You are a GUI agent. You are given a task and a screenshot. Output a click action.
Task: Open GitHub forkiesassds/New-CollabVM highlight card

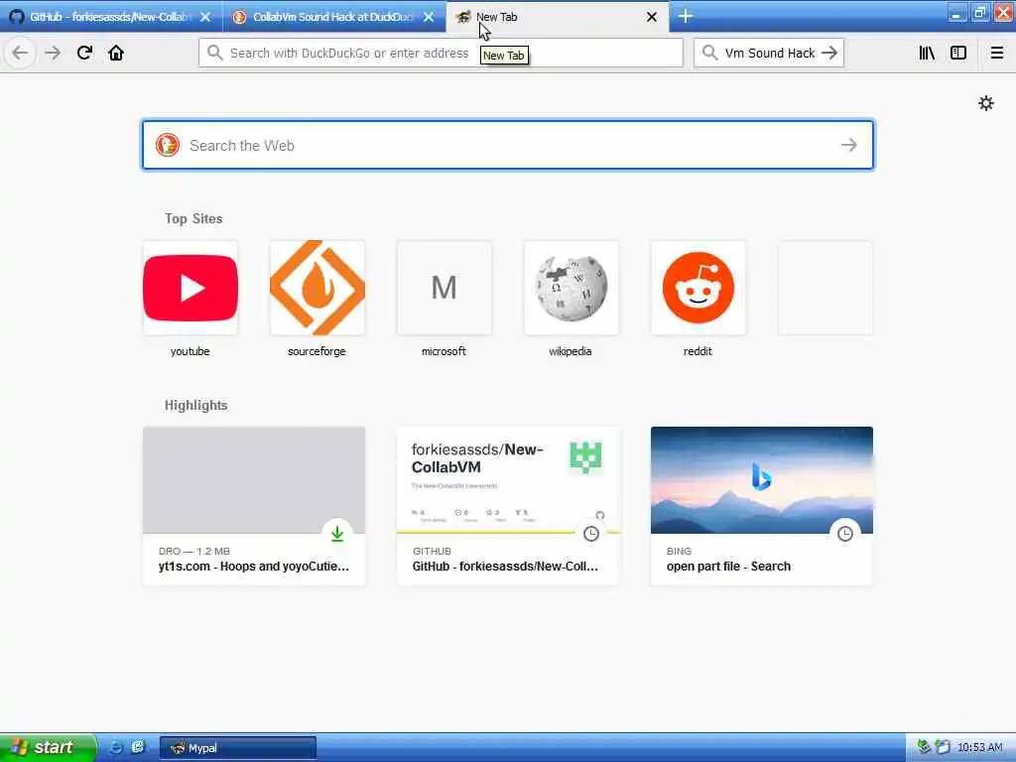point(508,505)
